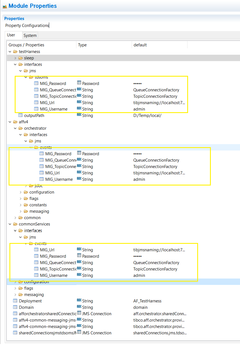Screen dimensions: 240x346
Task: Expand the sleep folder
Action: click(15, 58)
